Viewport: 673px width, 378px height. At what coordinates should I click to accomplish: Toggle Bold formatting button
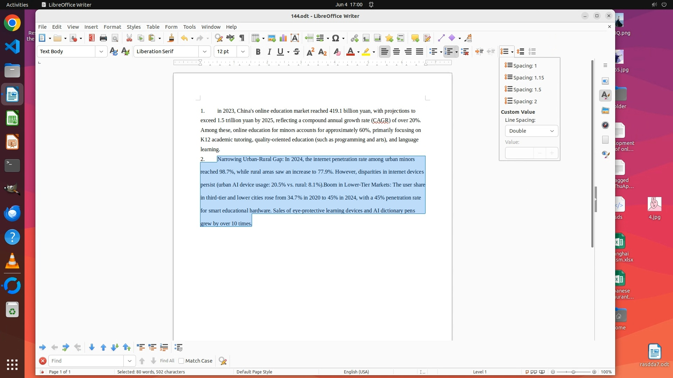tap(258, 52)
